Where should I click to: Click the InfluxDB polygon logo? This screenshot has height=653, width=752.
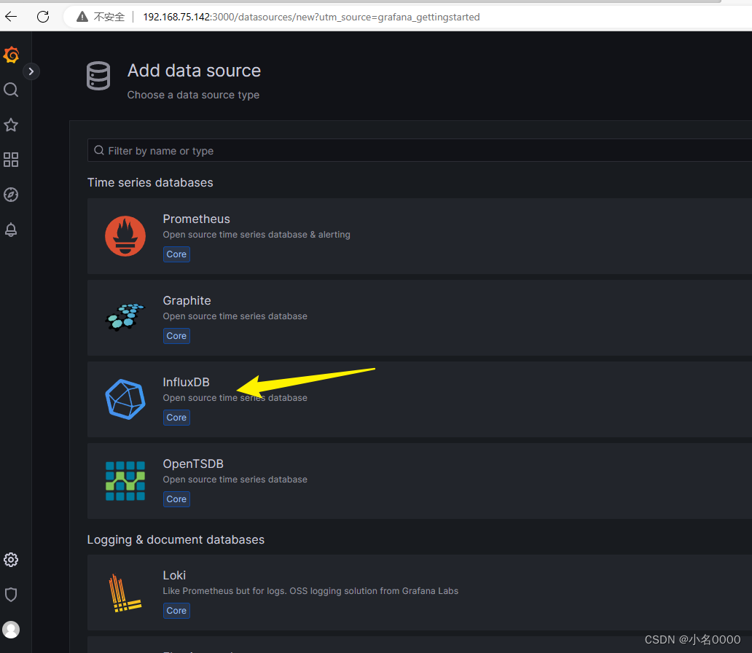pyautogui.click(x=125, y=399)
